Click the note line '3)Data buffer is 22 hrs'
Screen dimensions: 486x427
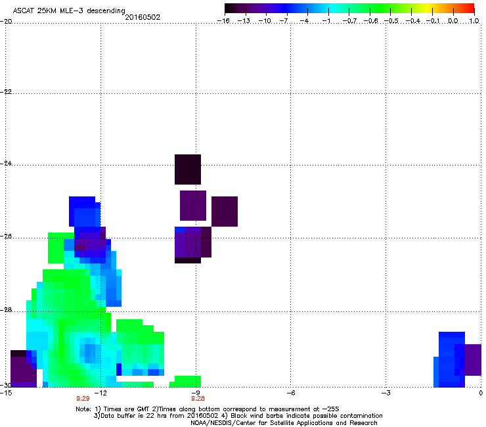[238, 416]
